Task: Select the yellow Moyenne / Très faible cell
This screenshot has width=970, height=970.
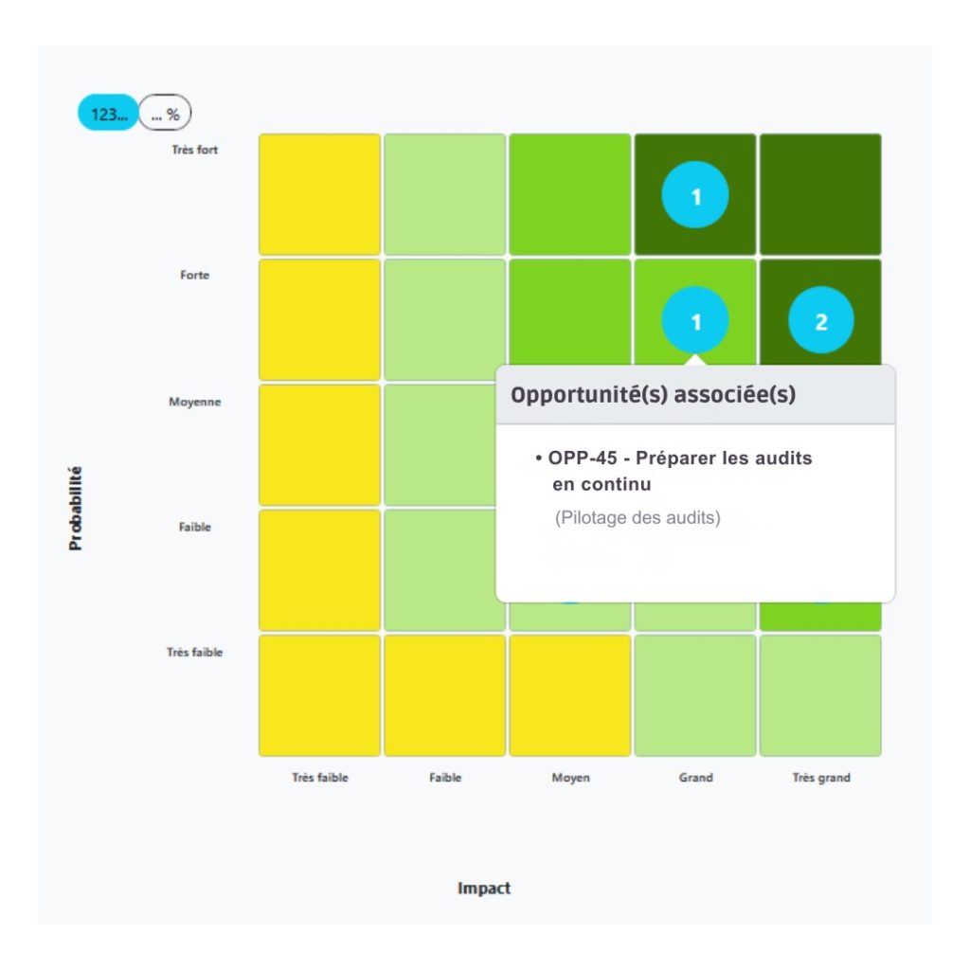Action: point(320,445)
